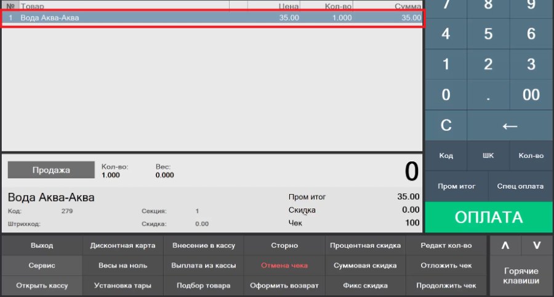This screenshot has height=297, width=554.
Task: Click the Кол-во column header
Action: click(326, 6)
